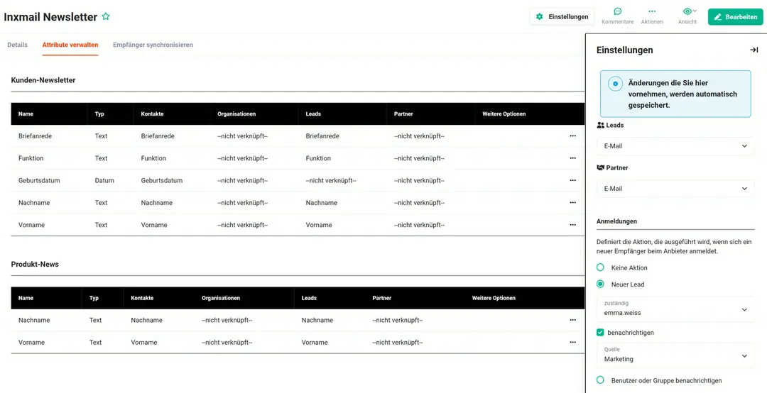Select the Neuer Lead radio button

point(600,284)
